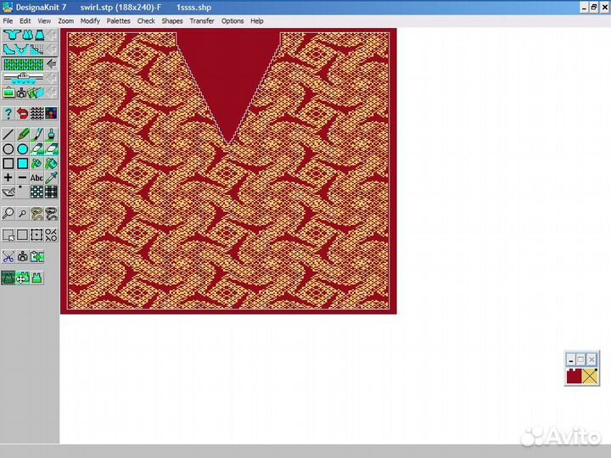Open the knitting machine carriage icon
The image size is (611, 458).
pos(24,78)
